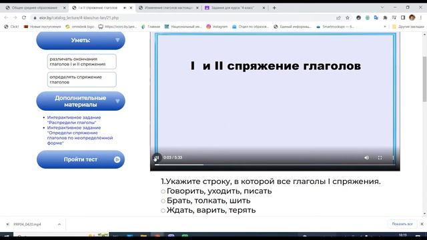Collapse the "Уметь" section
Screen dimensions: 427x240
click(81, 40)
